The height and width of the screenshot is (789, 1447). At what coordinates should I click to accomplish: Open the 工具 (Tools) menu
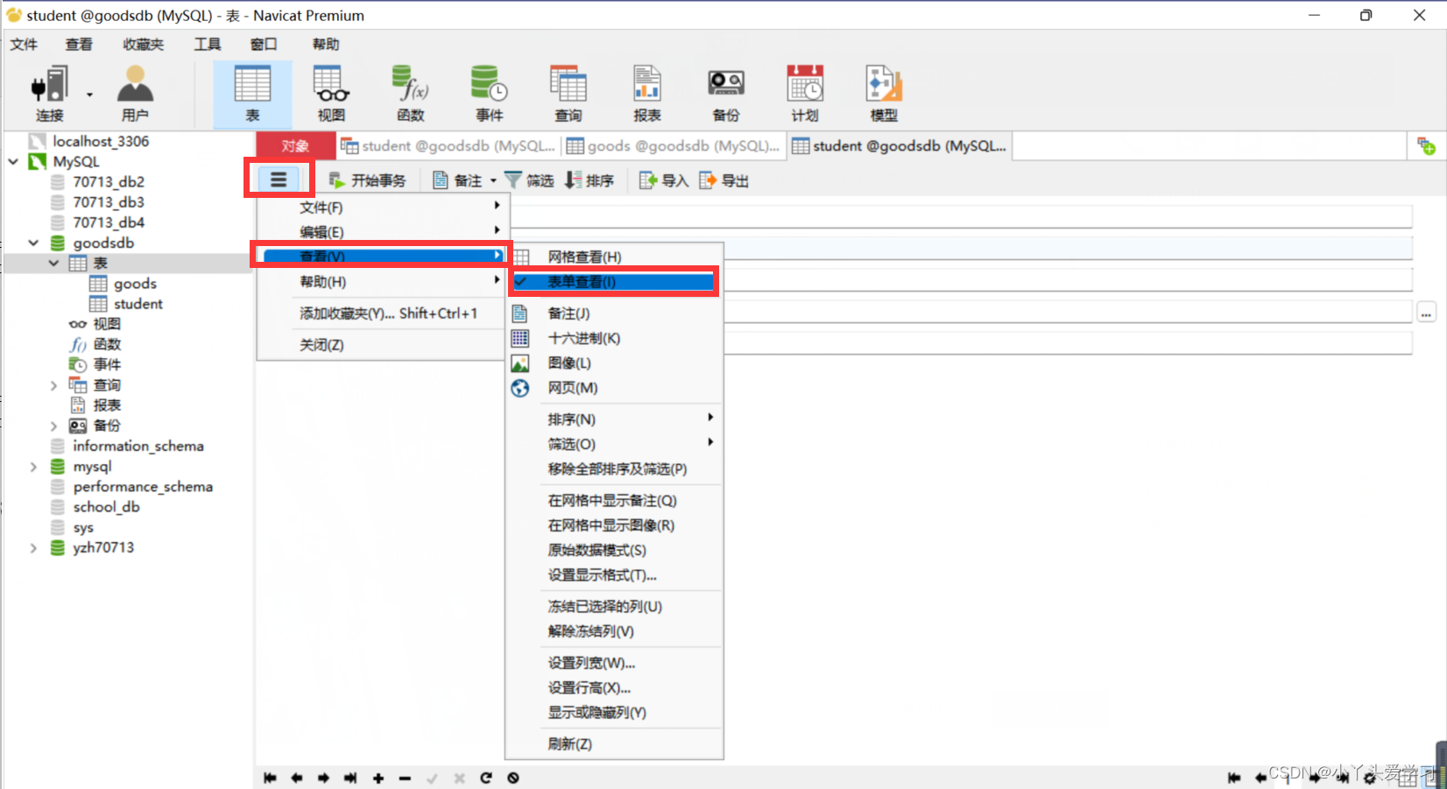[208, 44]
